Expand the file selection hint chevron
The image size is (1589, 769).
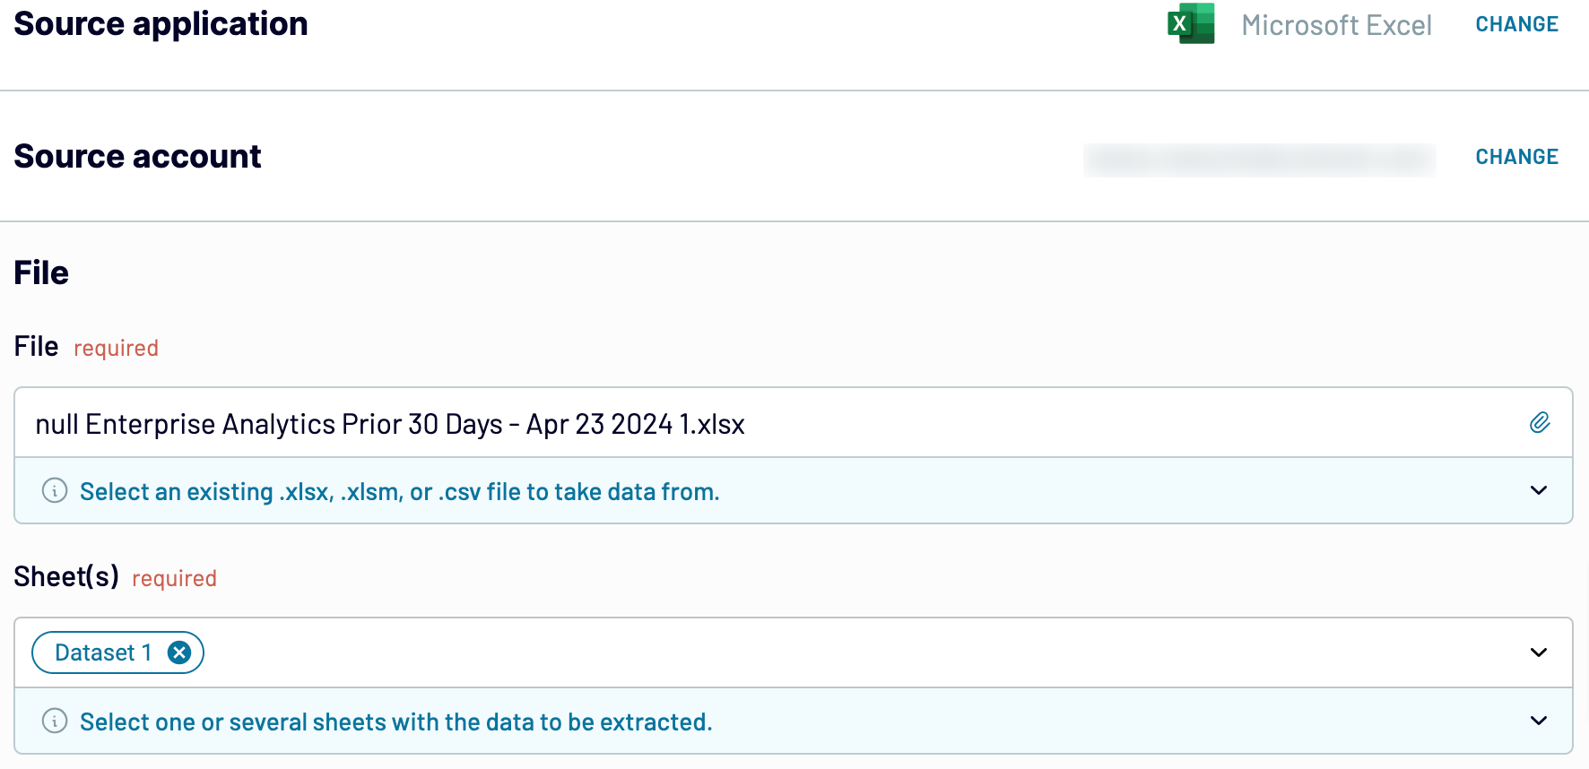(x=1539, y=490)
